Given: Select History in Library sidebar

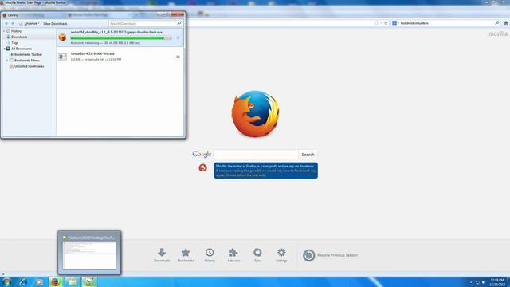Looking at the screenshot, I should point(16,31).
